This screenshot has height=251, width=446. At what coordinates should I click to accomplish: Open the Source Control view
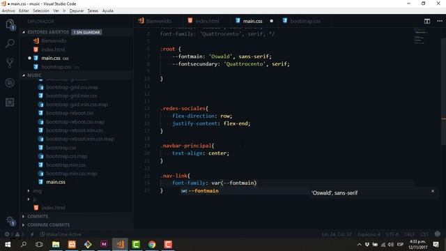coord(10,63)
